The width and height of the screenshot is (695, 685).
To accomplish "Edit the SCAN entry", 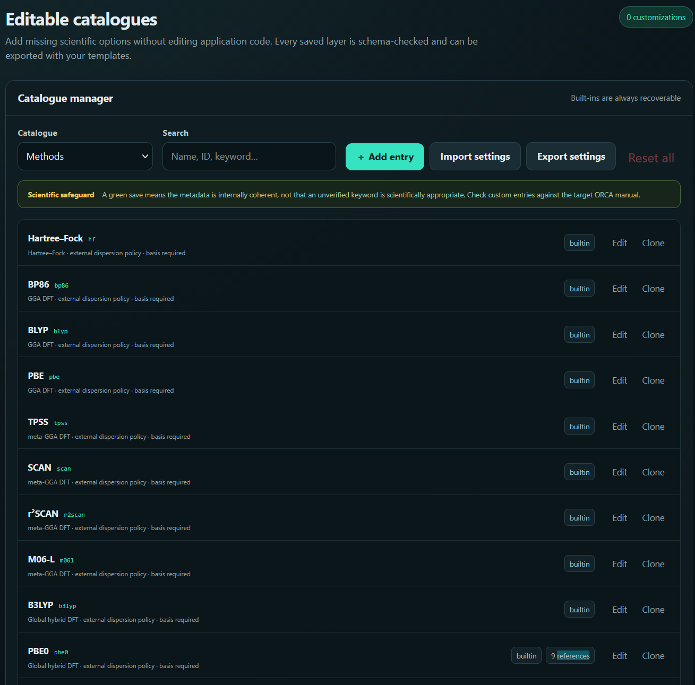I will pyautogui.click(x=620, y=472).
